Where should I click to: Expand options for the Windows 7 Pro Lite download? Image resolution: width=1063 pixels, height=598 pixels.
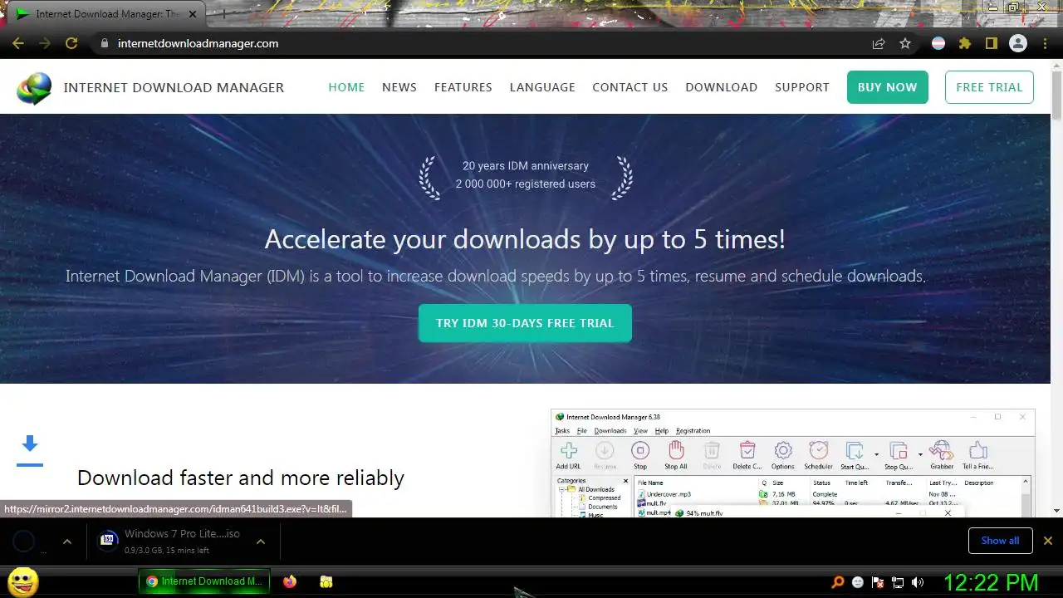260,542
